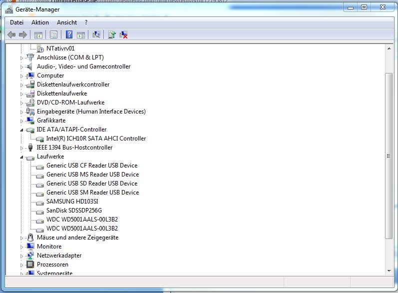Update driver software toolbar icon

112,34
